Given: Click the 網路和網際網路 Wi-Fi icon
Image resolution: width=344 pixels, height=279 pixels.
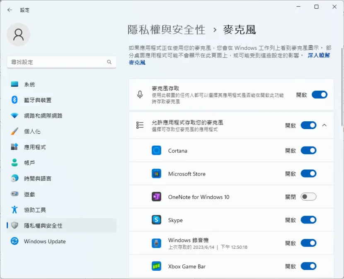Looking at the screenshot, I should 15,115.
